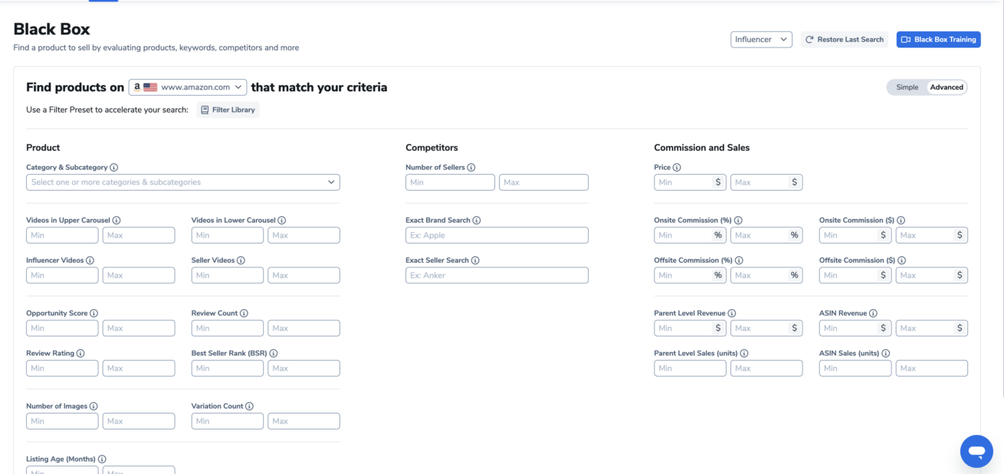The width and height of the screenshot is (1004, 474).
Task: Open Black Box Training video
Action: tap(939, 40)
